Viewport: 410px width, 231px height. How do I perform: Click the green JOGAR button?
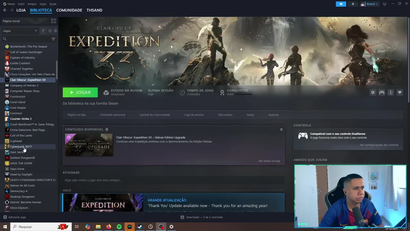point(80,92)
